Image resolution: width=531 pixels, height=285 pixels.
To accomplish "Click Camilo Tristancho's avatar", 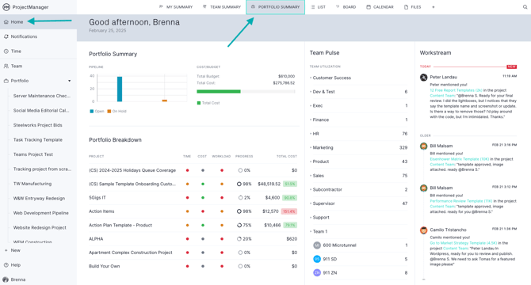I will [x=424, y=230].
